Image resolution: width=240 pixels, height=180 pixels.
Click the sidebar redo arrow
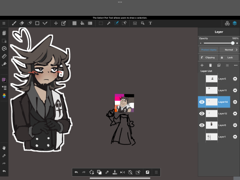[4, 163]
